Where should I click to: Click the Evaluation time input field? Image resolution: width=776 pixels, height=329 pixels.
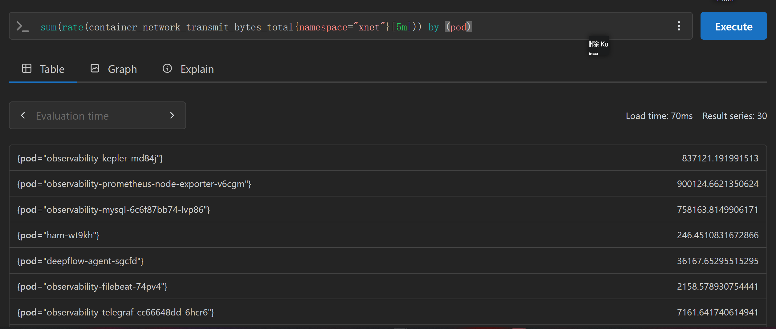tap(97, 116)
